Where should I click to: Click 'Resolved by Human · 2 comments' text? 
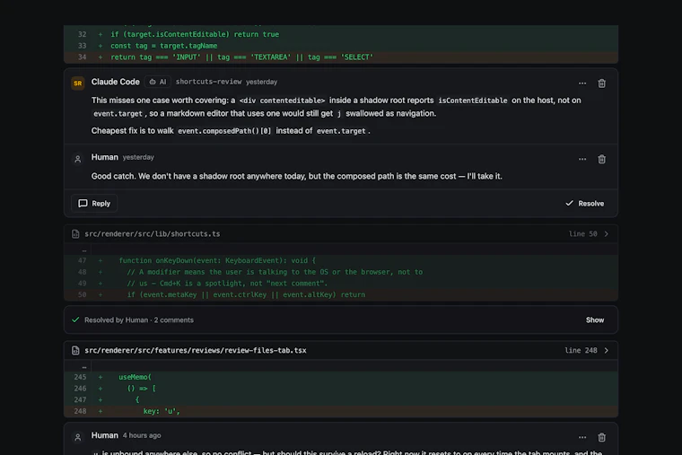pos(139,319)
